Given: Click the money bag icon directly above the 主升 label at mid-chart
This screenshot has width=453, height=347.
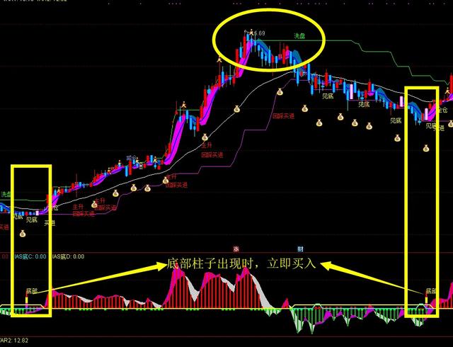Looking at the screenshot, I should tap(205, 137).
